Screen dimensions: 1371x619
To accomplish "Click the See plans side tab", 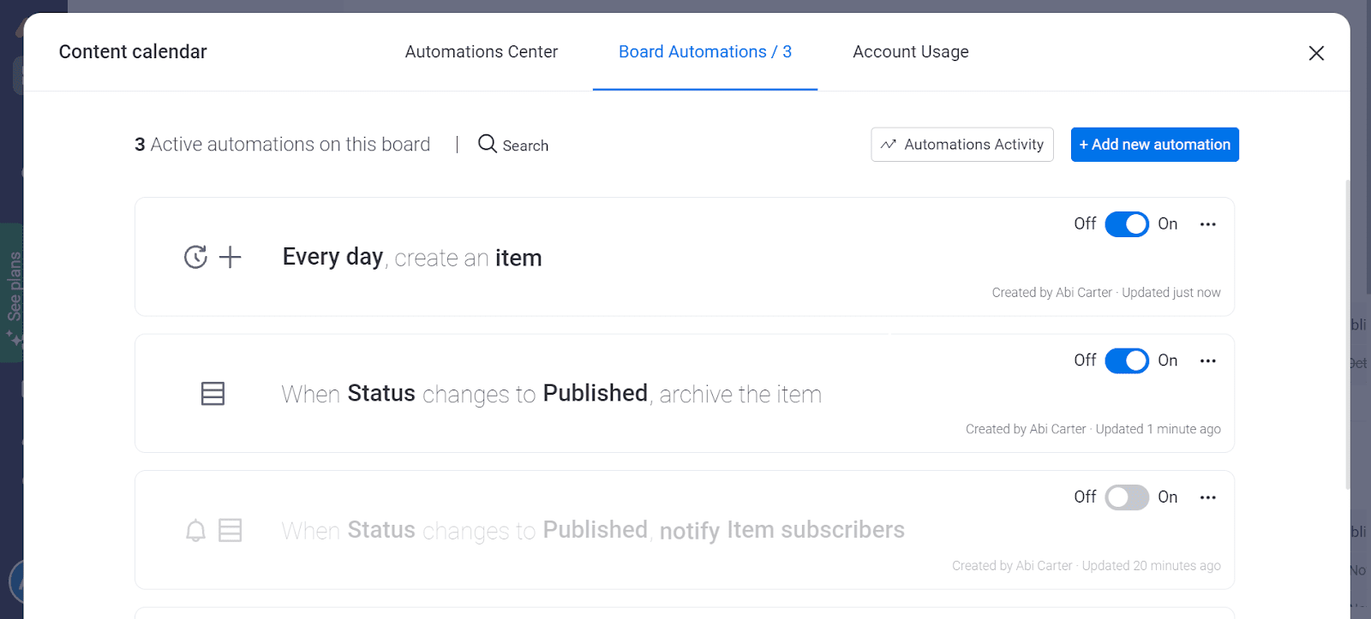I will pyautogui.click(x=13, y=293).
